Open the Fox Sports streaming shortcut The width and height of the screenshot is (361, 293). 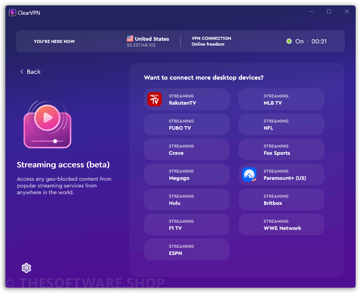point(281,149)
